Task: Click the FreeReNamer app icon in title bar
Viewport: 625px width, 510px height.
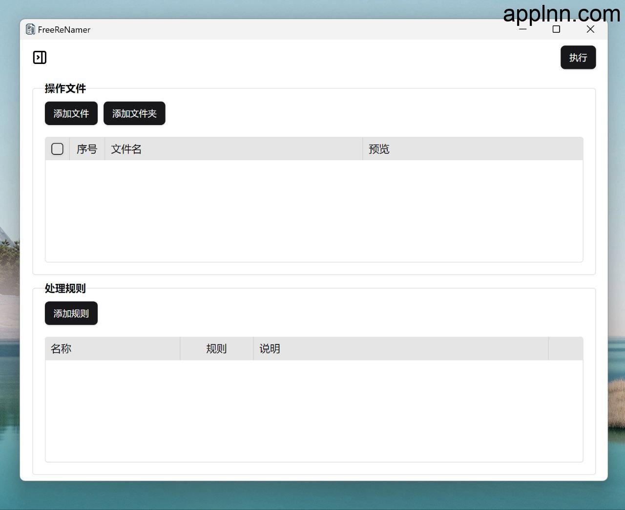Action: tap(30, 29)
